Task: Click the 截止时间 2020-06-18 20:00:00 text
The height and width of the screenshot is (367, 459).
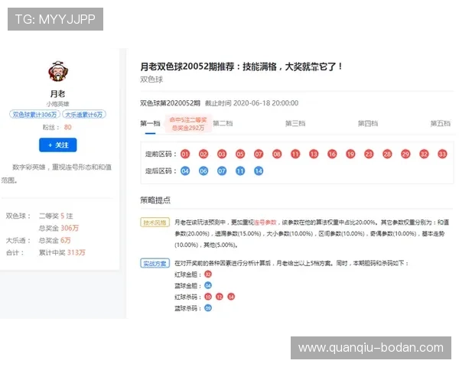Action: click(x=252, y=103)
